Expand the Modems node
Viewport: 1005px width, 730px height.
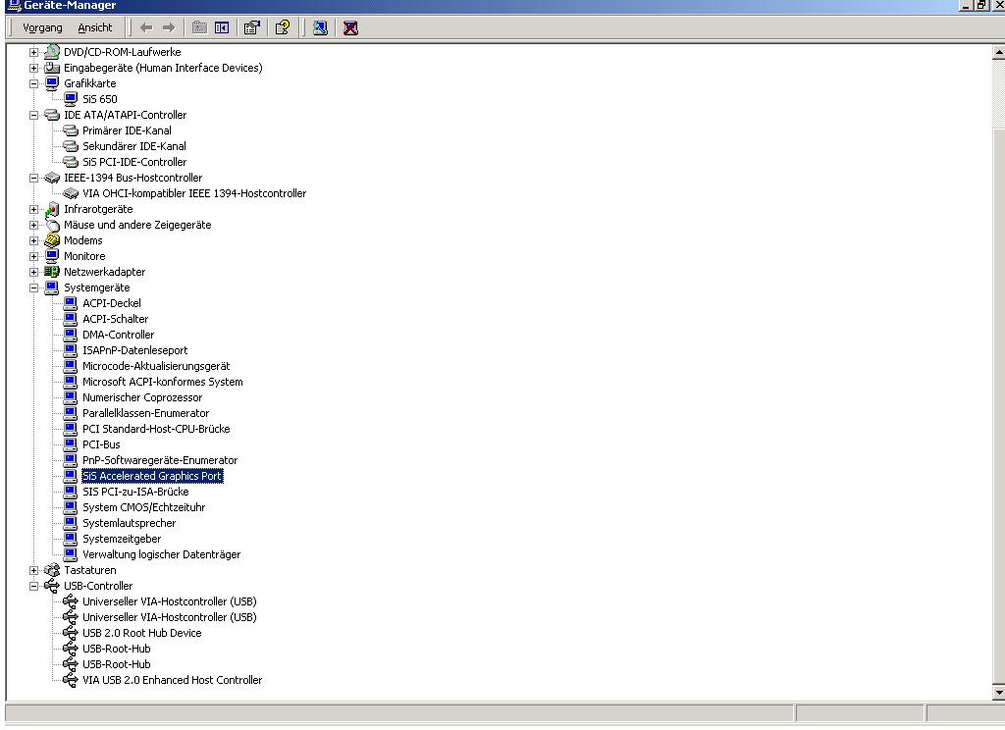[34, 240]
